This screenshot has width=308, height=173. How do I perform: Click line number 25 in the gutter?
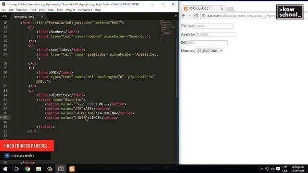click(5, 99)
